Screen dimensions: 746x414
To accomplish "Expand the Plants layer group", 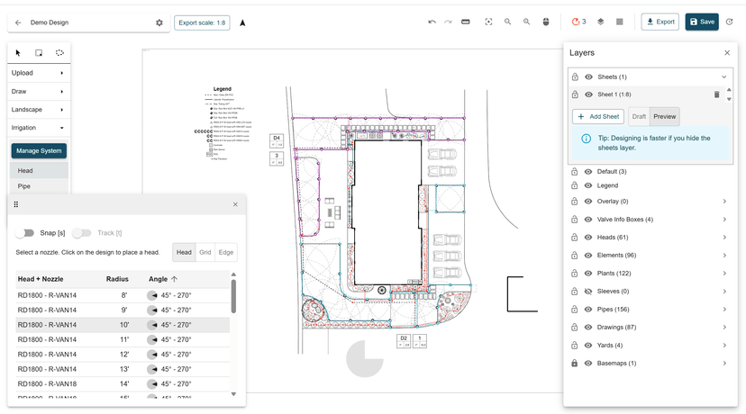I will tap(724, 274).
